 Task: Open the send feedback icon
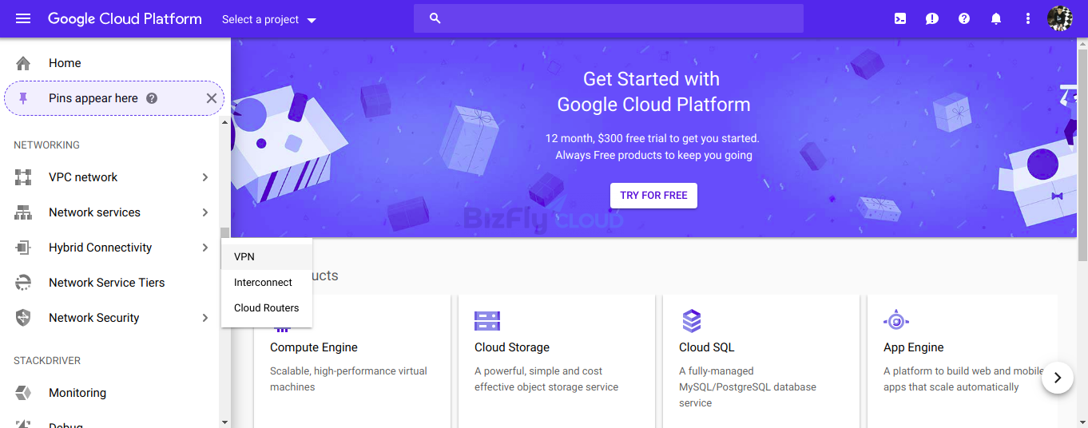tap(932, 18)
